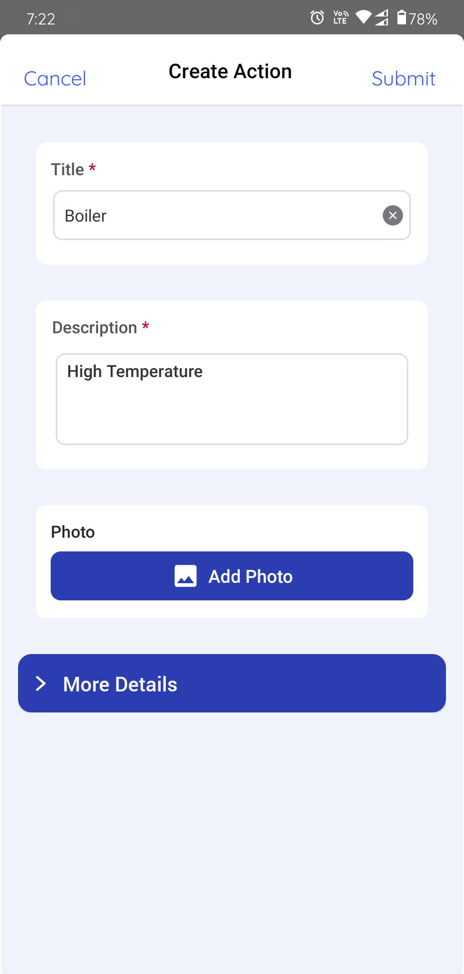Clear the Title field with the X icon
Screen dimensions: 464x974
(393, 216)
